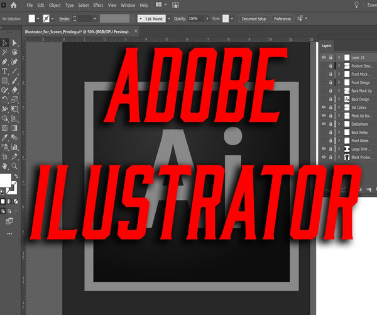Select the Magic Wand tool
Image resolution: width=377 pixels, height=315 pixels.
point(4,52)
